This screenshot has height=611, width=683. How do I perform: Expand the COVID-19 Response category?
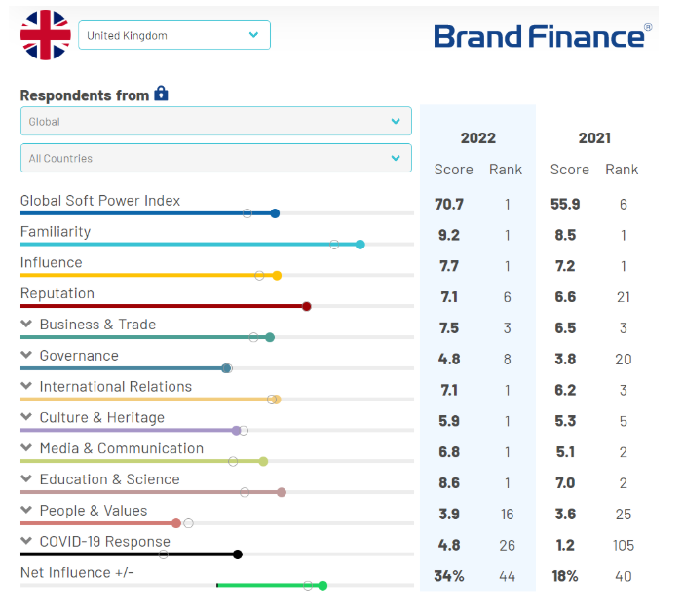tap(26, 542)
